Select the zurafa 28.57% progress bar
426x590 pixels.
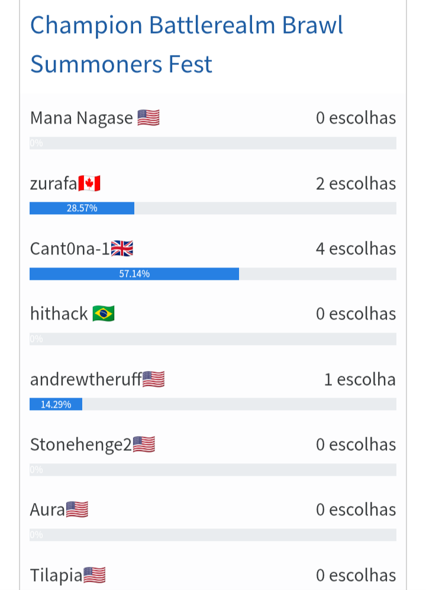(x=213, y=208)
